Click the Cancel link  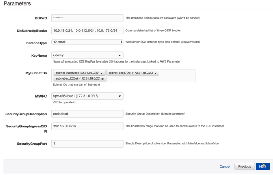pyautogui.click(x=225, y=166)
